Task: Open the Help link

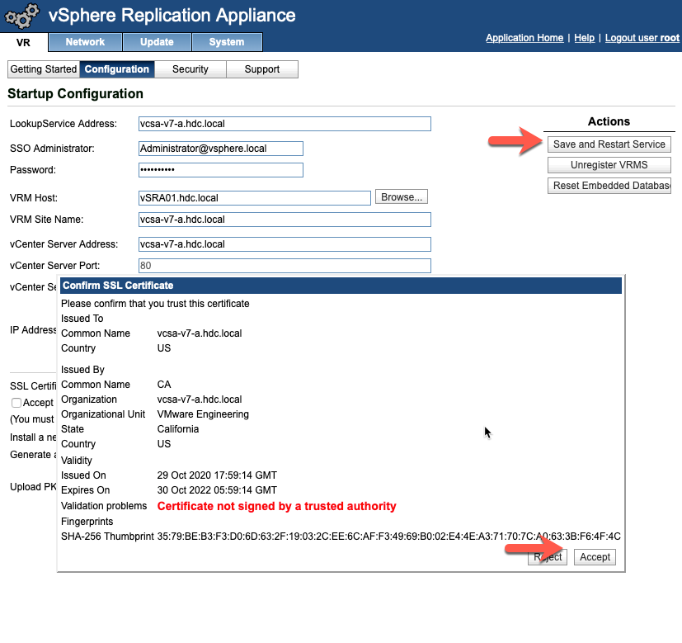Action: coord(584,38)
